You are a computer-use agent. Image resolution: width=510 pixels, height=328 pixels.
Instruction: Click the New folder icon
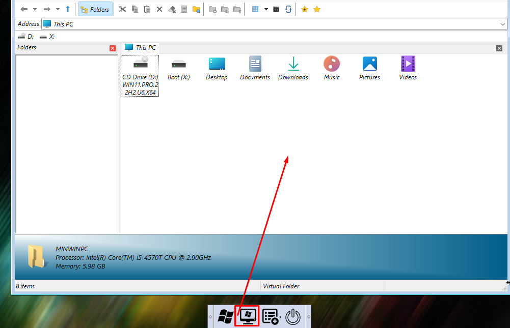pyautogui.click(x=212, y=10)
